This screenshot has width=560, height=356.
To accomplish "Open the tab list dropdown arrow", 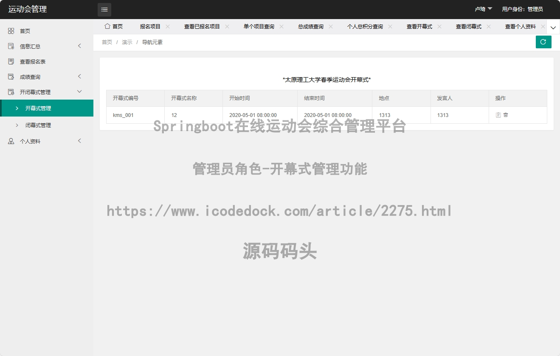I will click(x=553, y=27).
